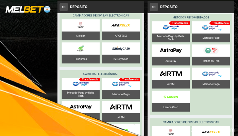Click Cambiadores de Divisas Electrónicas heading, right panel
The height and width of the screenshot is (136, 238).
tap(191, 122)
